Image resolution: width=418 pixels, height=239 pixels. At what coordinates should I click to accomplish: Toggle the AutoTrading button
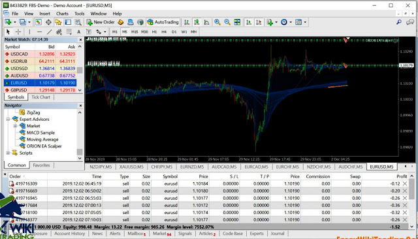[x=163, y=22]
